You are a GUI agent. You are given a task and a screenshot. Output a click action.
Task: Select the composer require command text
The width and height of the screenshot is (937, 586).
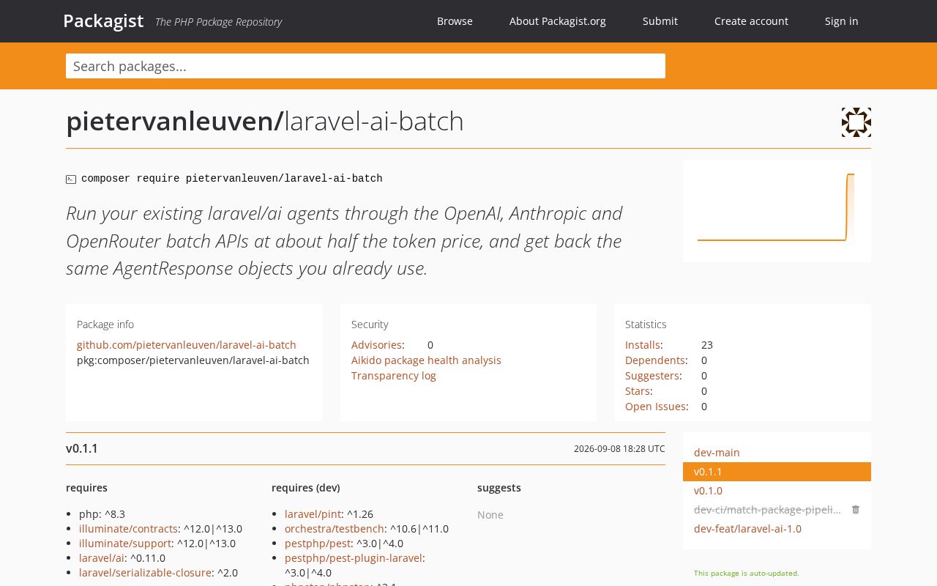(232, 179)
